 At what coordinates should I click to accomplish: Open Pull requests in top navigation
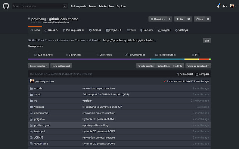(78, 6)
